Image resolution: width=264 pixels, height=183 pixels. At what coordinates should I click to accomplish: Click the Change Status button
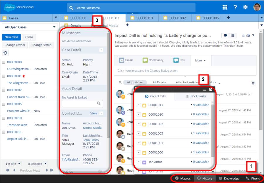(41, 45)
